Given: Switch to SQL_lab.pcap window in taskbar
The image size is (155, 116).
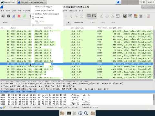Looking at the screenshot, I should click(32, 2).
